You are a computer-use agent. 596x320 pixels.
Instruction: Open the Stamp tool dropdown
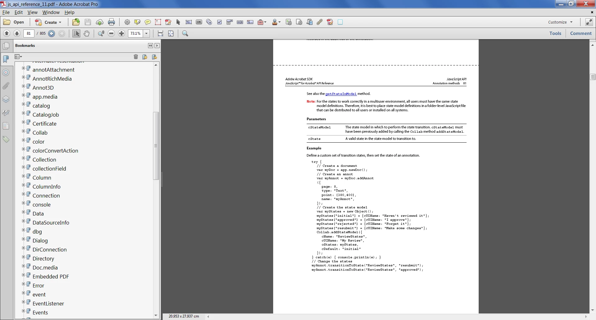click(276, 22)
